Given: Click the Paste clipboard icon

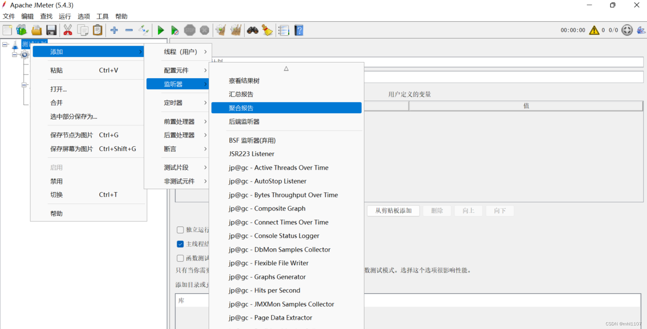Looking at the screenshot, I should [x=97, y=30].
